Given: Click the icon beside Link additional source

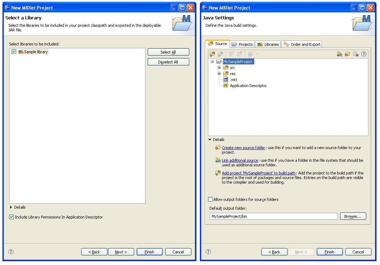Looking at the screenshot, I should pos(218,160).
